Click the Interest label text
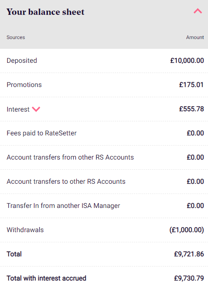The image size is (208, 289). tap(18, 109)
